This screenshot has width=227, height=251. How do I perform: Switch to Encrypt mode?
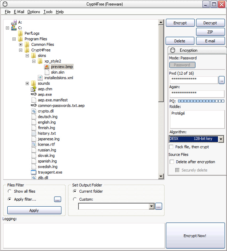coord(180,23)
